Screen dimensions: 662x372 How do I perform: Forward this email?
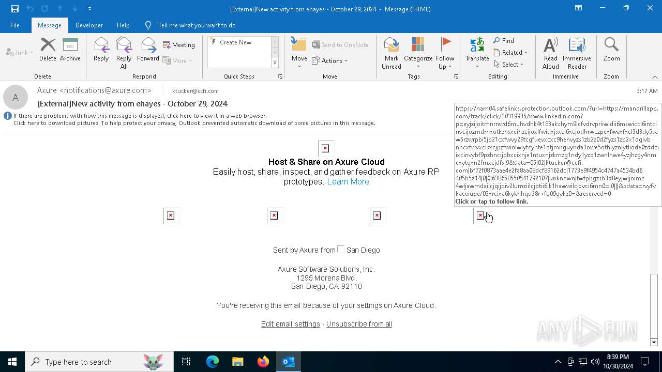point(148,50)
